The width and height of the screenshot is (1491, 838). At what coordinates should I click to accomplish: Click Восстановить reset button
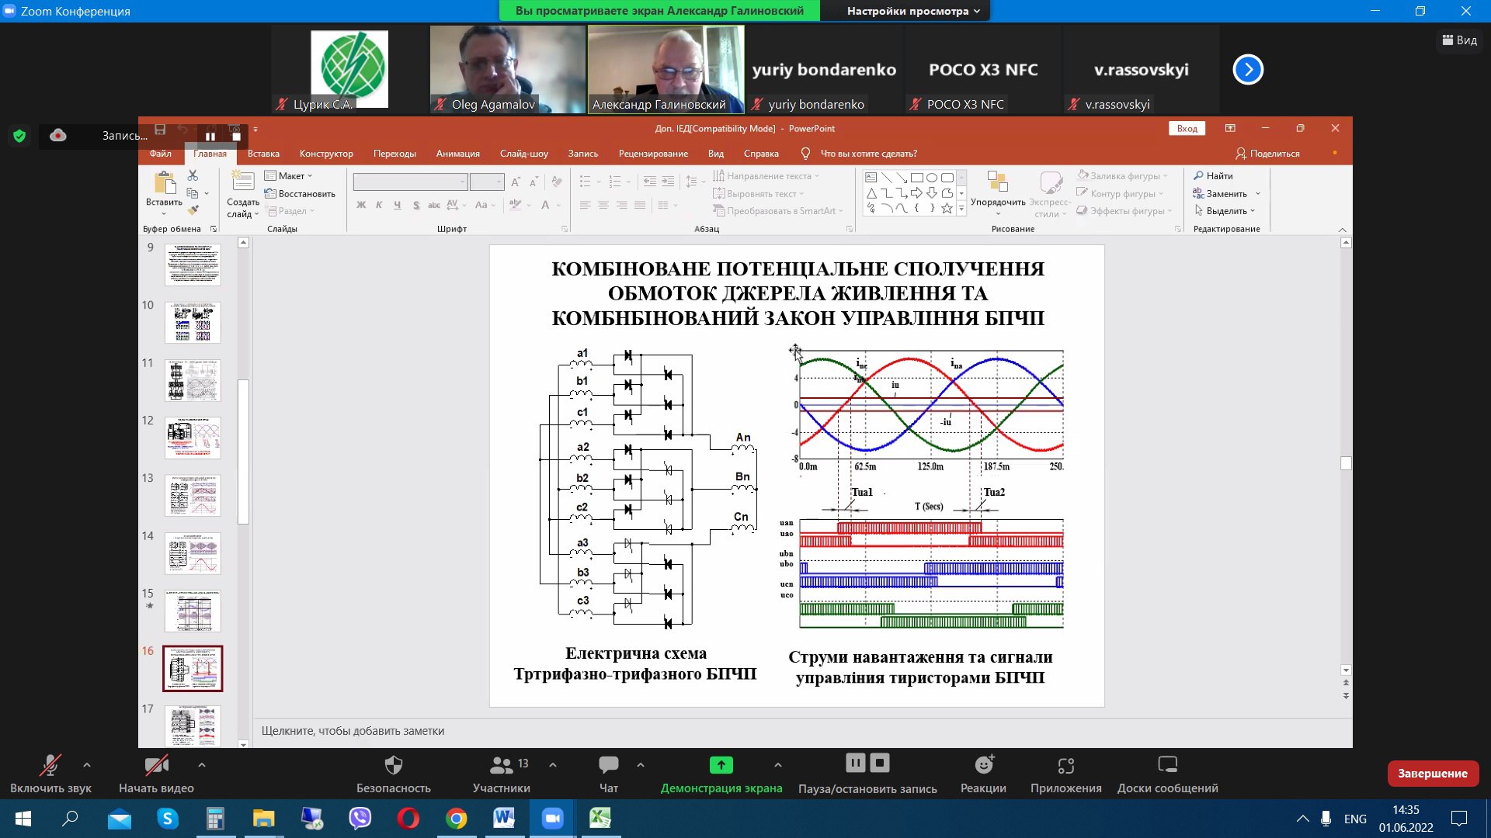[300, 194]
